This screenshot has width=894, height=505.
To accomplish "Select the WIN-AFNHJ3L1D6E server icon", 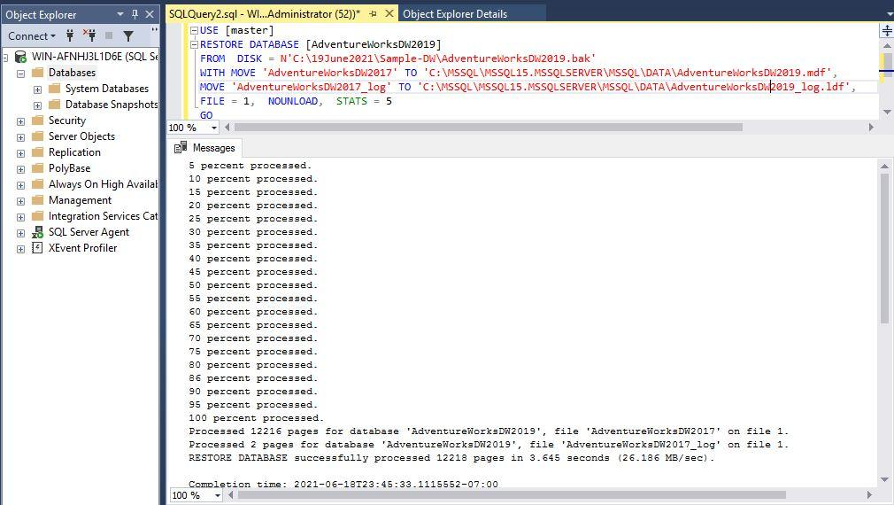I will pos(20,57).
